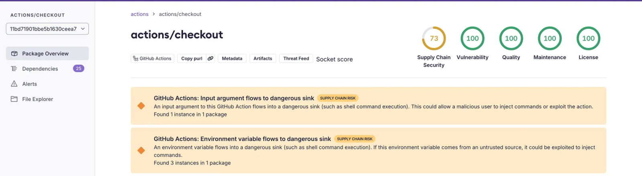The height and width of the screenshot is (176, 642).
Task: Click the Dependencies tree icon
Action: pyautogui.click(x=14, y=69)
